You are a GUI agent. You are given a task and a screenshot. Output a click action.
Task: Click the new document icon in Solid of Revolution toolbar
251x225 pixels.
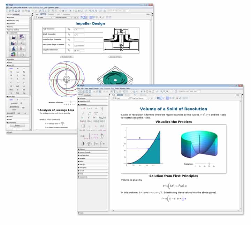tap(79, 91)
